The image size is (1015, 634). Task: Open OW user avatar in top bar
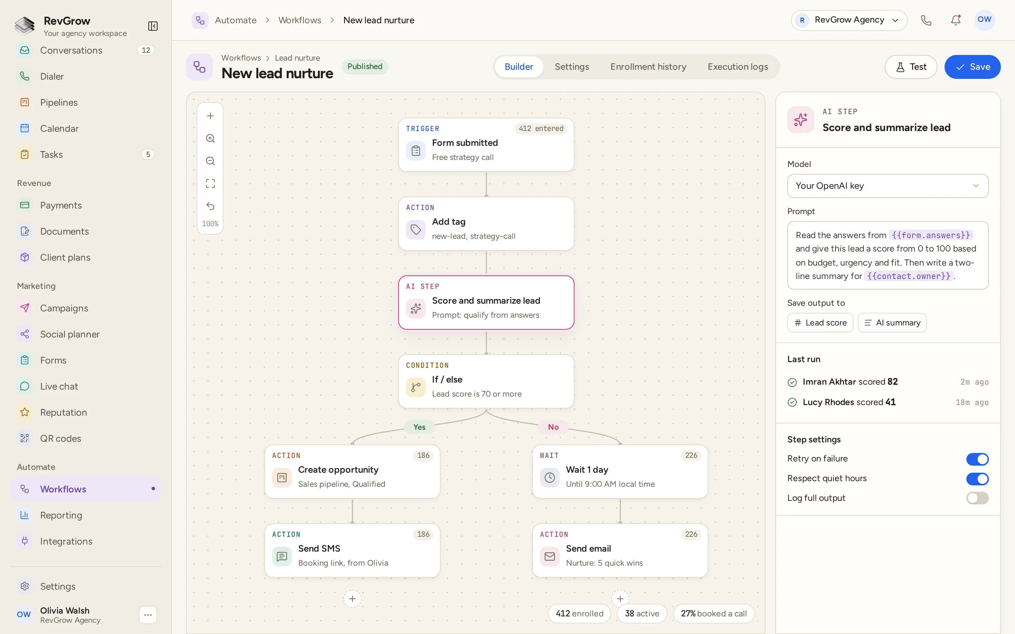(984, 20)
